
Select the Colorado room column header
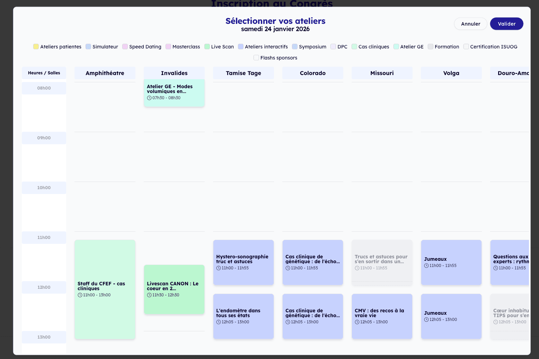tap(312, 73)
